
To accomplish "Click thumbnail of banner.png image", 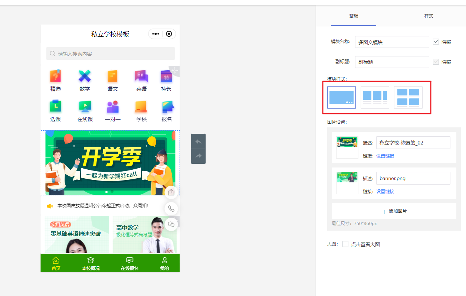I will (x=347, y=183).
